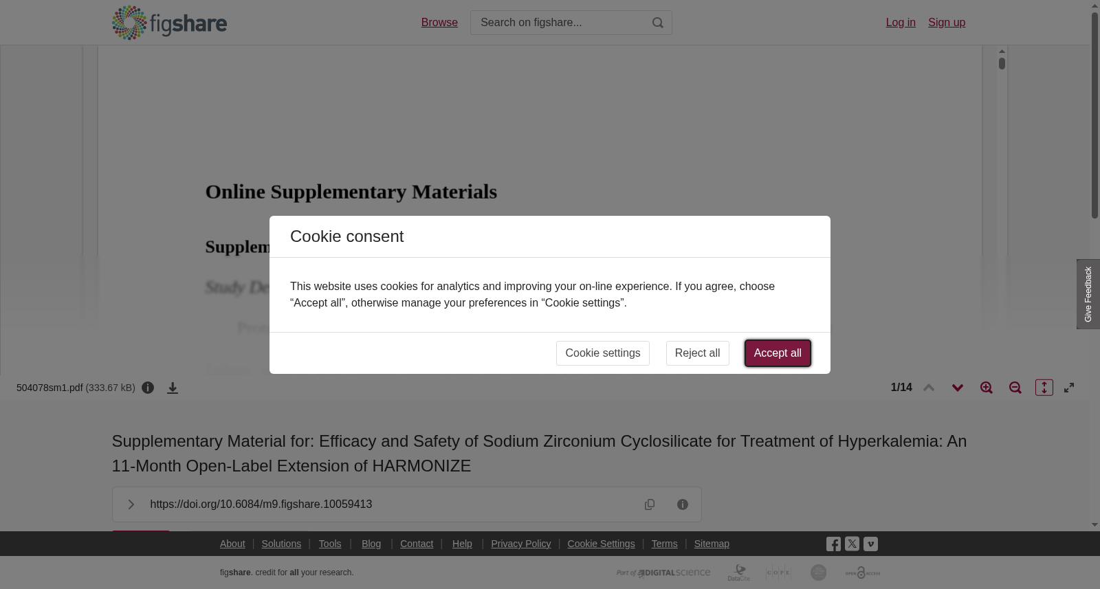The height and width of the screenshot is (589, 1100).
Task: Open the Privacy Policy footer link
Action: pos(521,544)
